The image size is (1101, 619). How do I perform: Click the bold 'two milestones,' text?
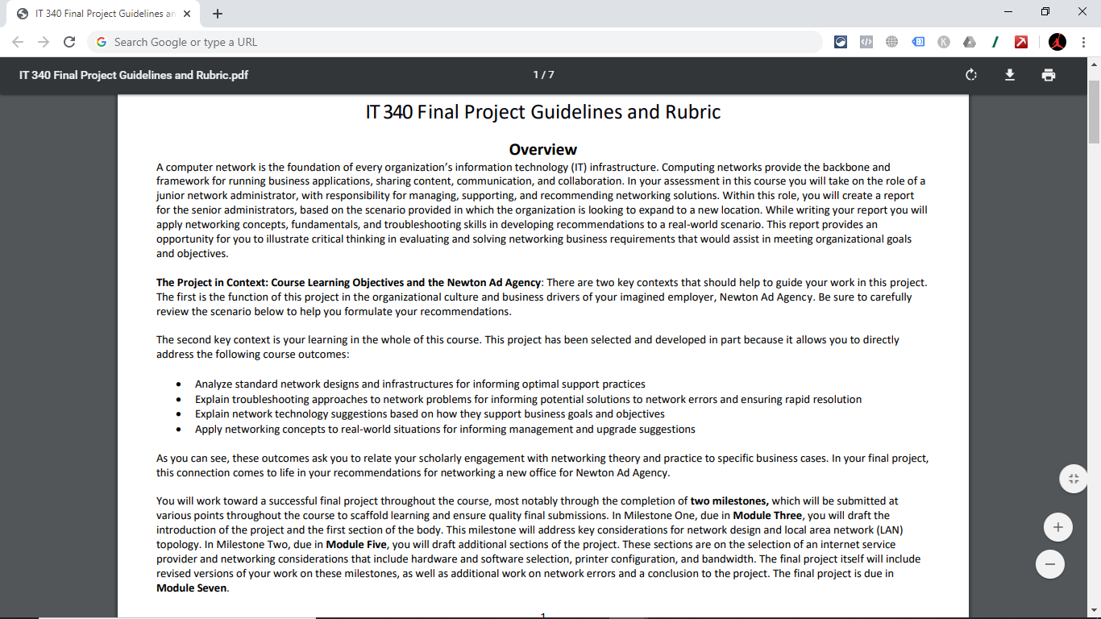pos(729,501)
